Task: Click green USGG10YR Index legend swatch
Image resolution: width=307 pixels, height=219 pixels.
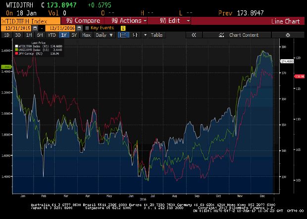Action: click(16, 50)
